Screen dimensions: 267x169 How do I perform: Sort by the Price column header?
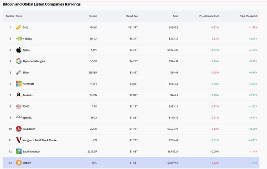176,16
